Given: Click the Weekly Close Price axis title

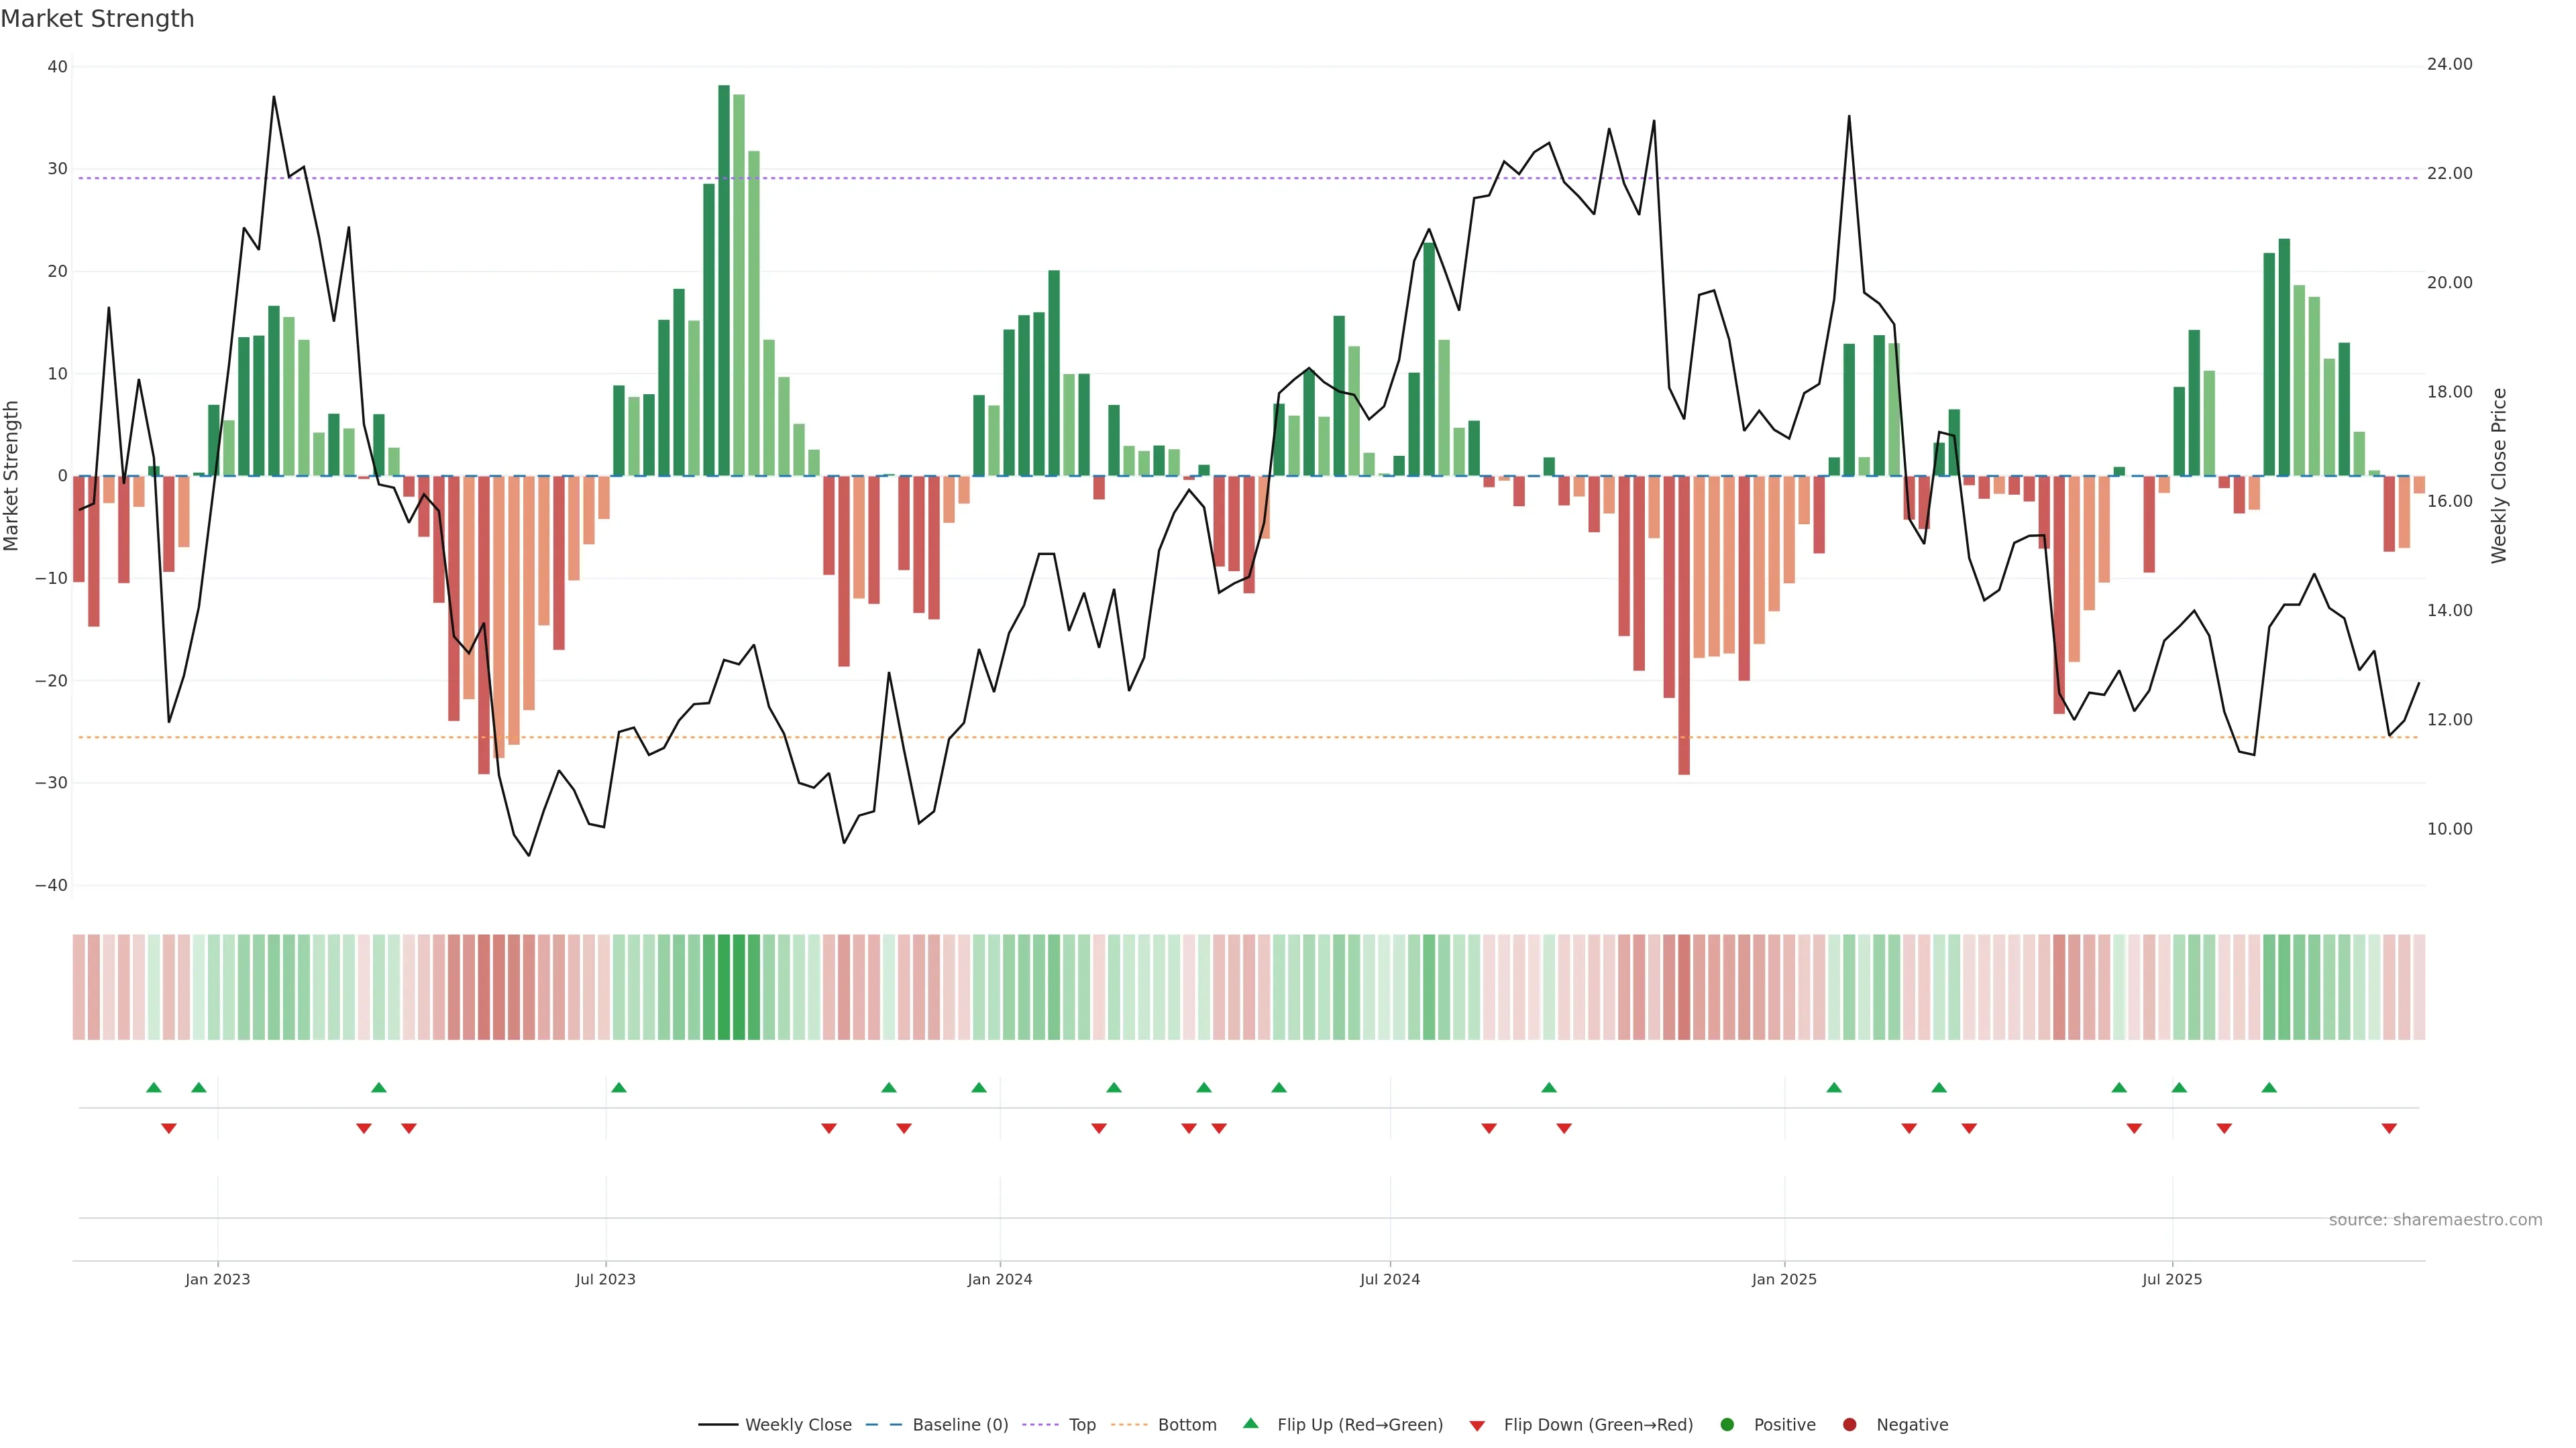Looking at the screenshot, I should click(2499, 476).
